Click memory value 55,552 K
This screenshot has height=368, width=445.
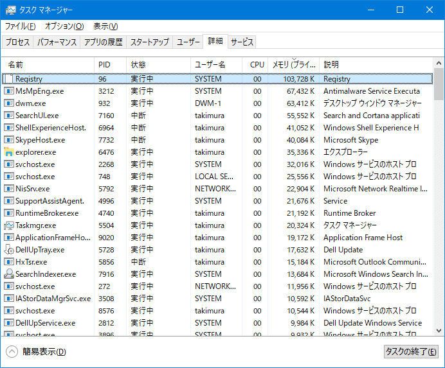300,116
